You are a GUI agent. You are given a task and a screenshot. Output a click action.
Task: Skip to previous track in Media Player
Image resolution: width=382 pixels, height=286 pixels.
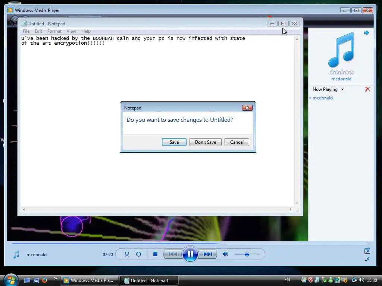click(x=173, y=254)
